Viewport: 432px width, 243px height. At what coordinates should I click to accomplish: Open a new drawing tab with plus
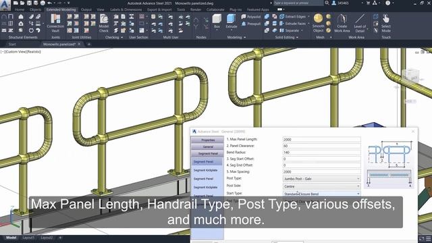88,44
